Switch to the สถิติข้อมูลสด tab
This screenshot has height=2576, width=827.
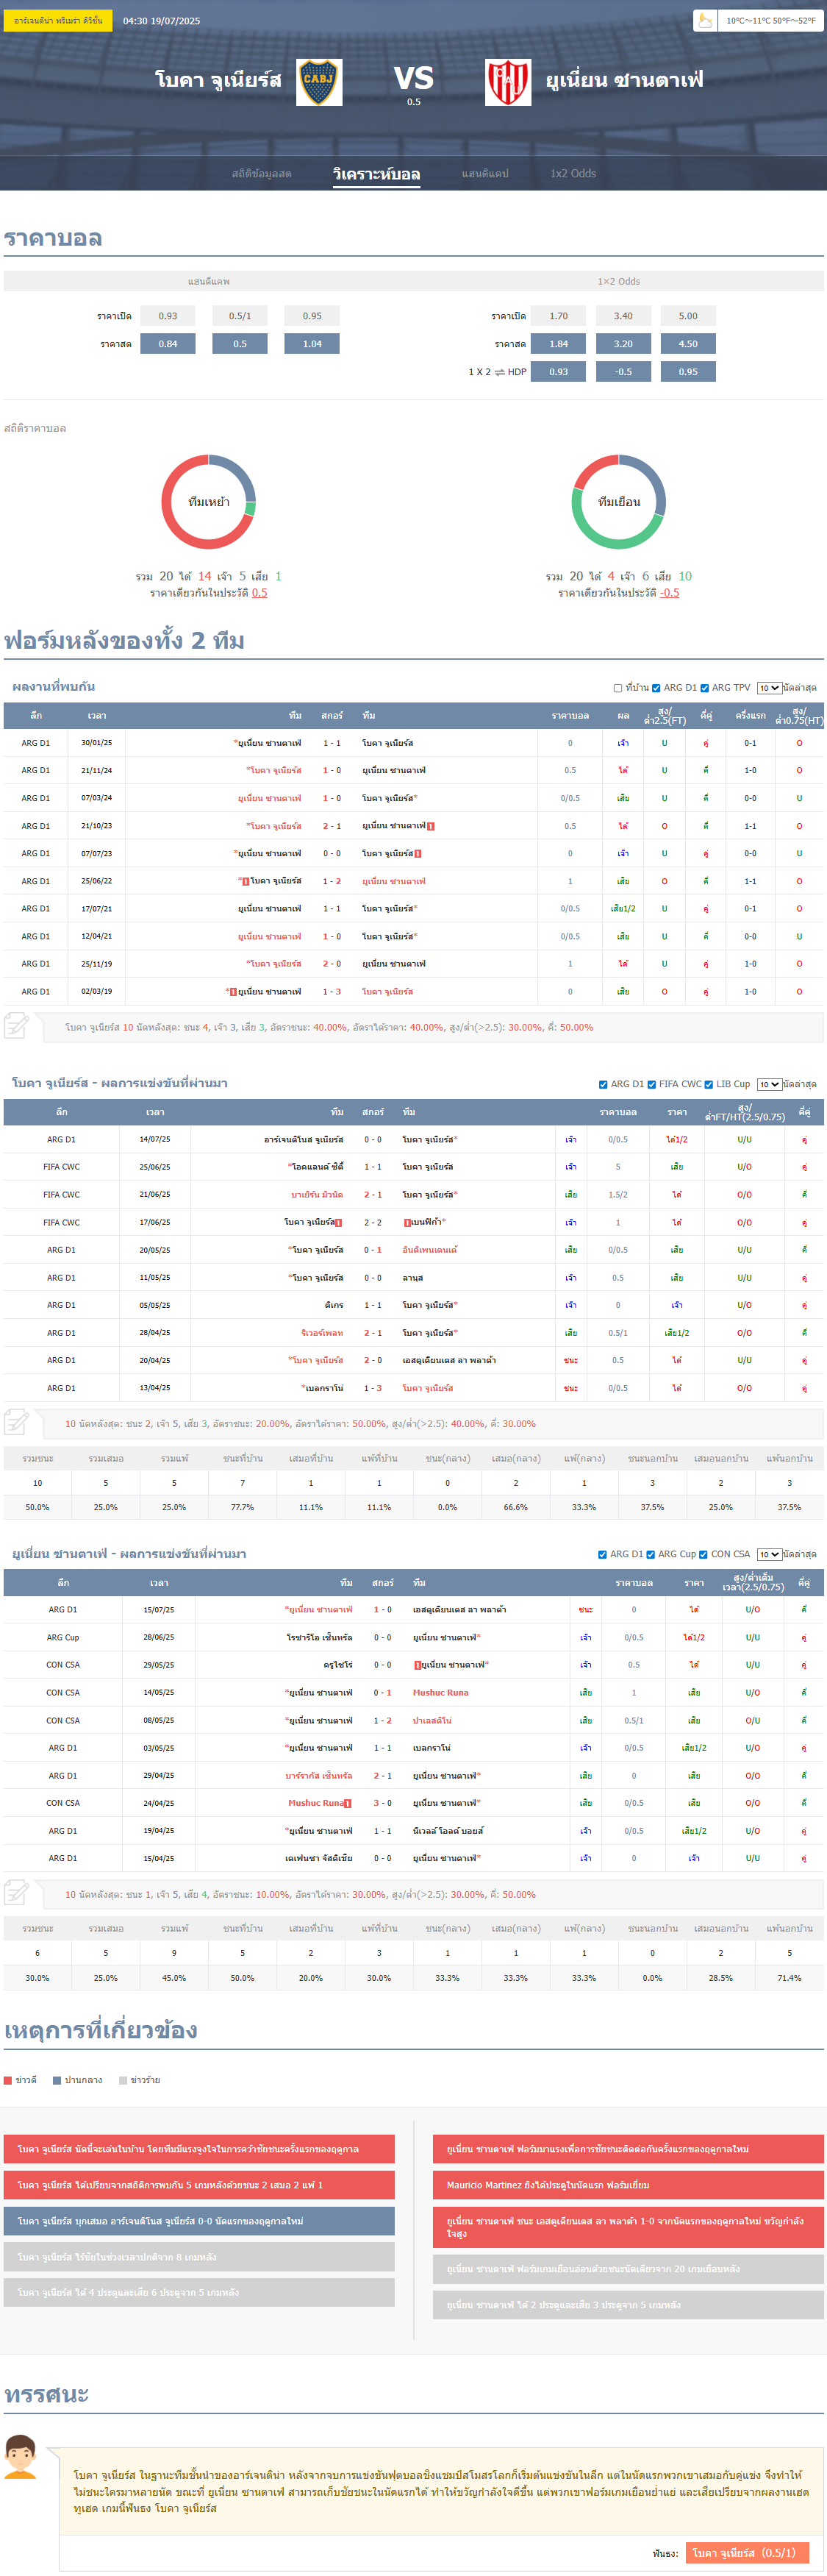coord(262,174)
